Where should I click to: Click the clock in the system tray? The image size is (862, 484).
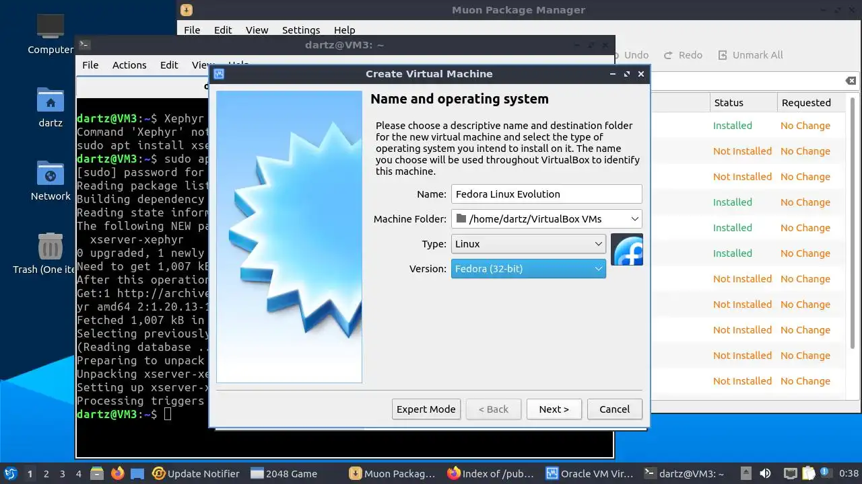tap(849, 473)
